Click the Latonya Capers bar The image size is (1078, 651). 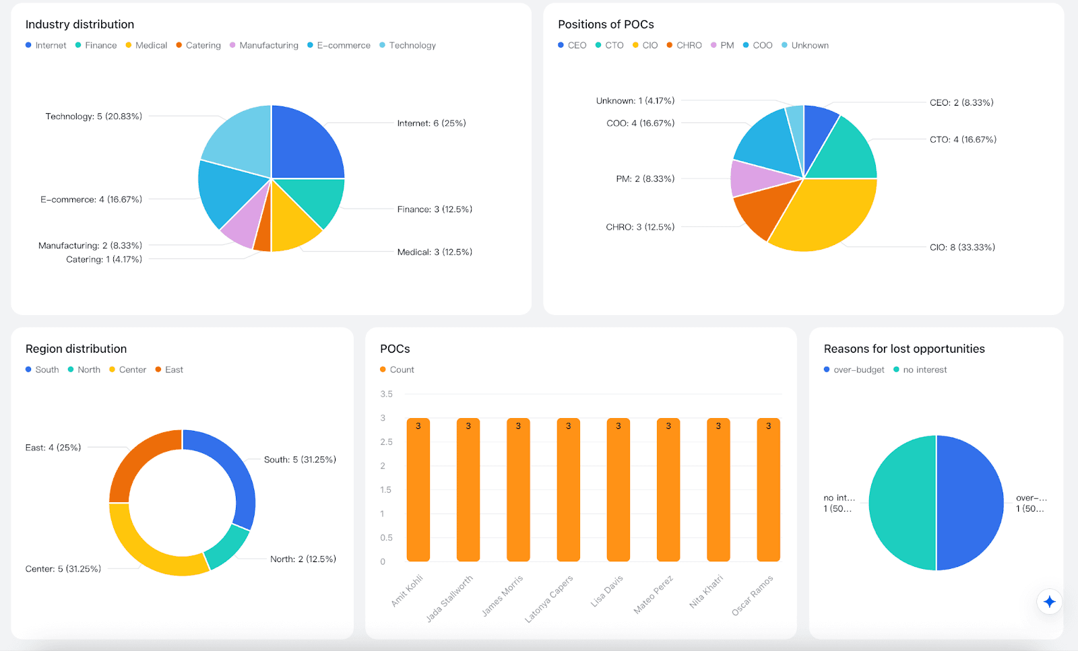[x=569, y=489]
